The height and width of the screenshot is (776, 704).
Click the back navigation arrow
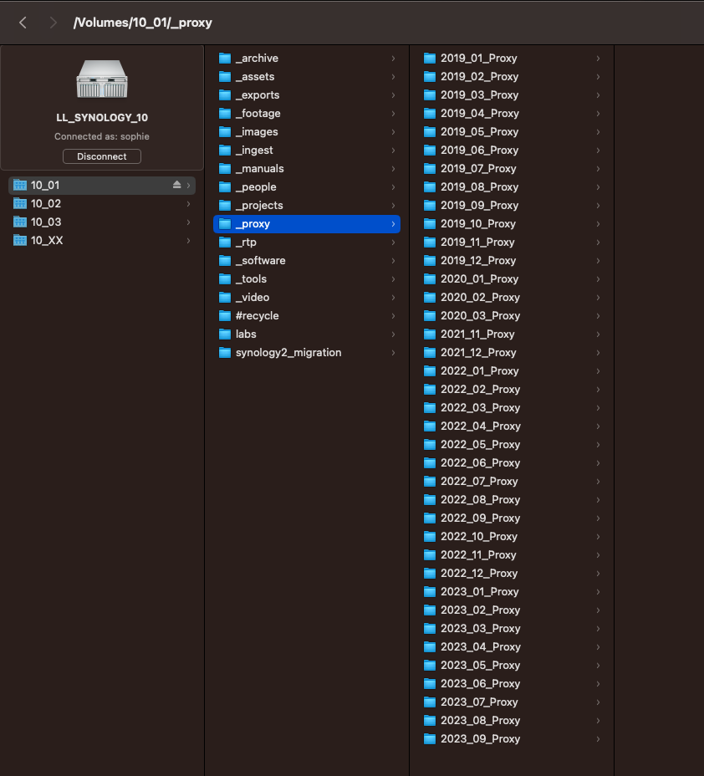pyautogui.click(x=23, y=23)
